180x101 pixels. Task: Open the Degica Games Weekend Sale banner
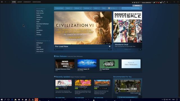(128, 27)
